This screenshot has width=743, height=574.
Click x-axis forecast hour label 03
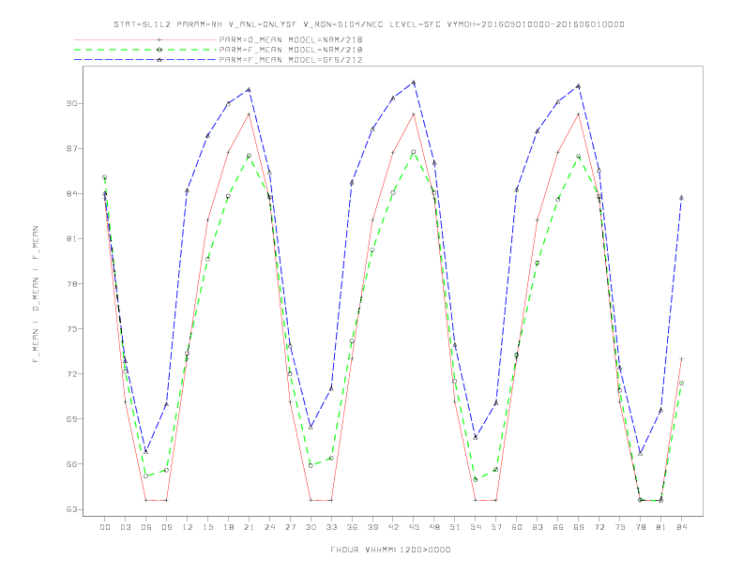pos(125,527)
